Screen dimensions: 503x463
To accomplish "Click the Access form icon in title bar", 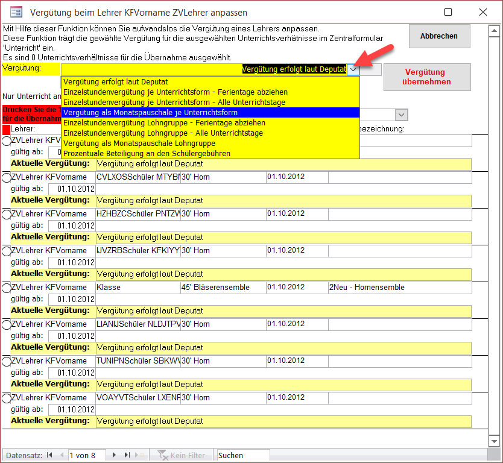I will click(17, 12).
